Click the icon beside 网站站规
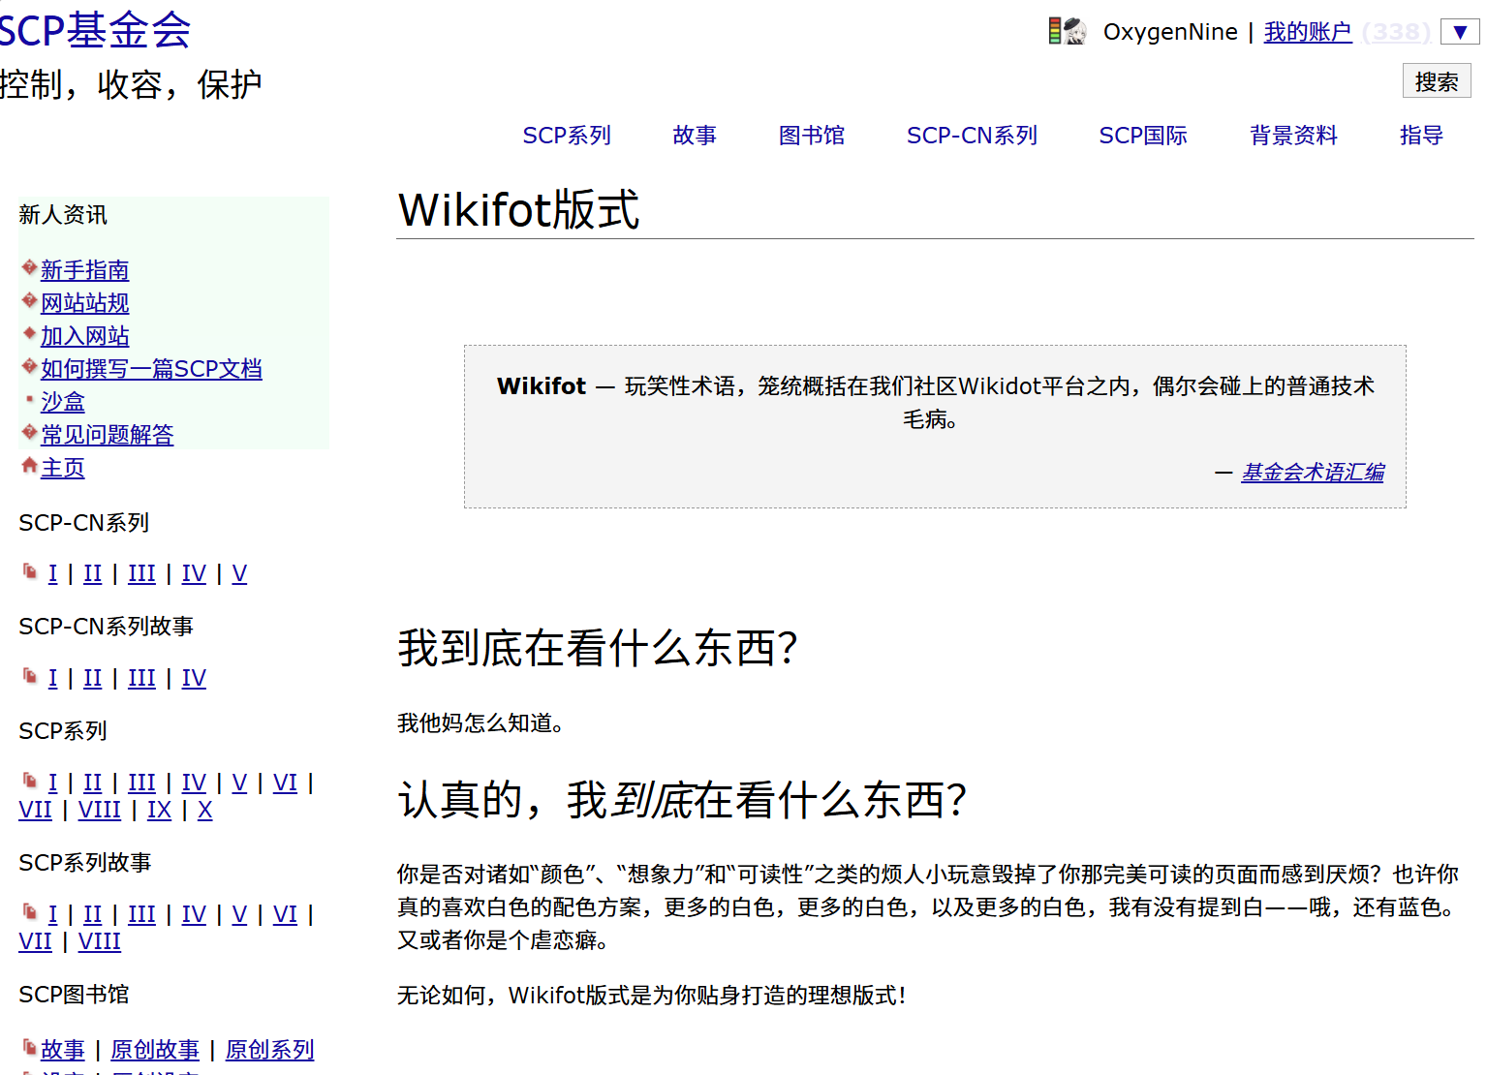The width and height of the screenshot is (1487, 1075). click(x=29, y=300)
